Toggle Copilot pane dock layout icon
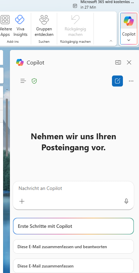This screenshot has height=273, width=139. pos(118,62)
